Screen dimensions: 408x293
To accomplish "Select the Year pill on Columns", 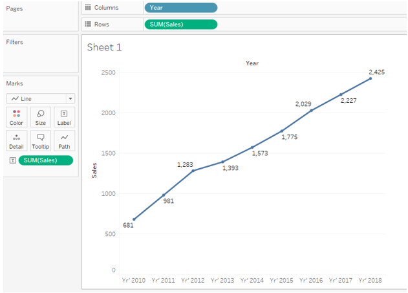I will pyautogui.click(x=180, y=8).
